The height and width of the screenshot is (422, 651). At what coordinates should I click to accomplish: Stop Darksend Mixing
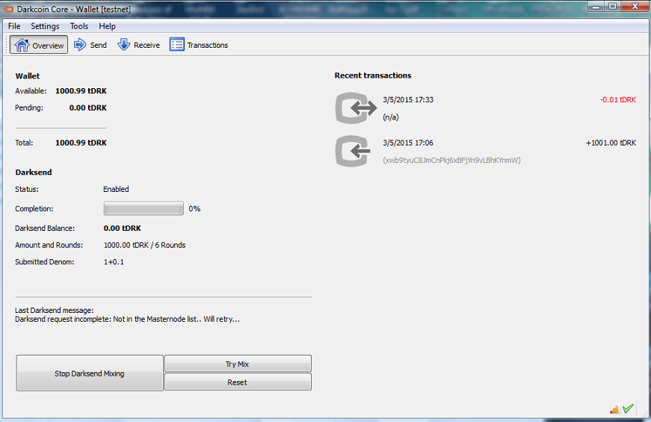(90, 373)
